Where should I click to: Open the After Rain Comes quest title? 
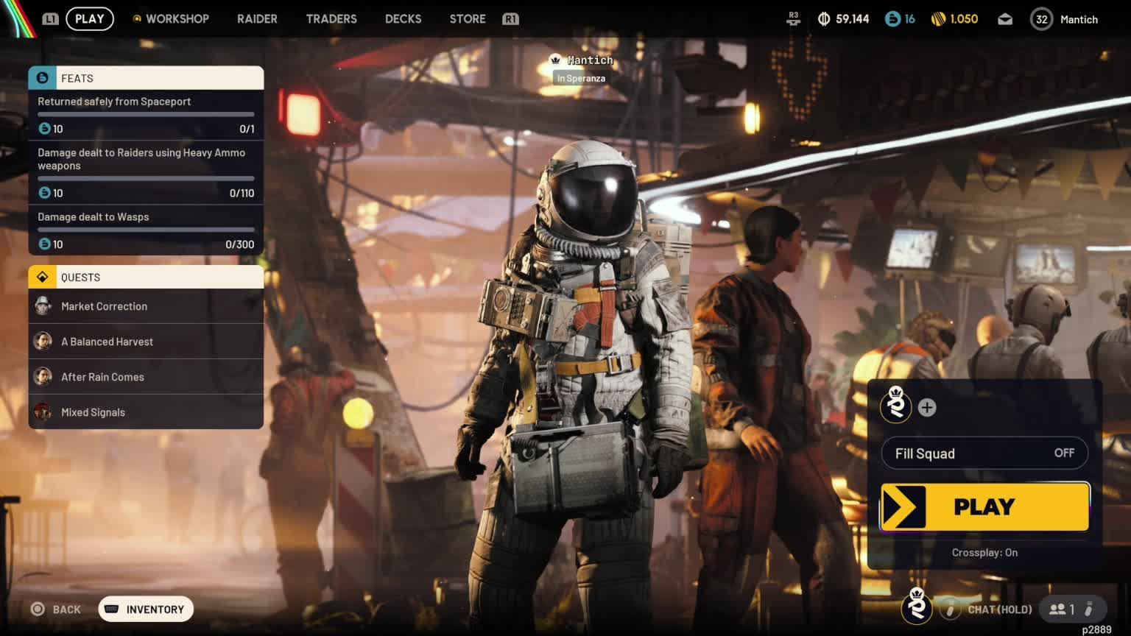[x=103, y=377]
